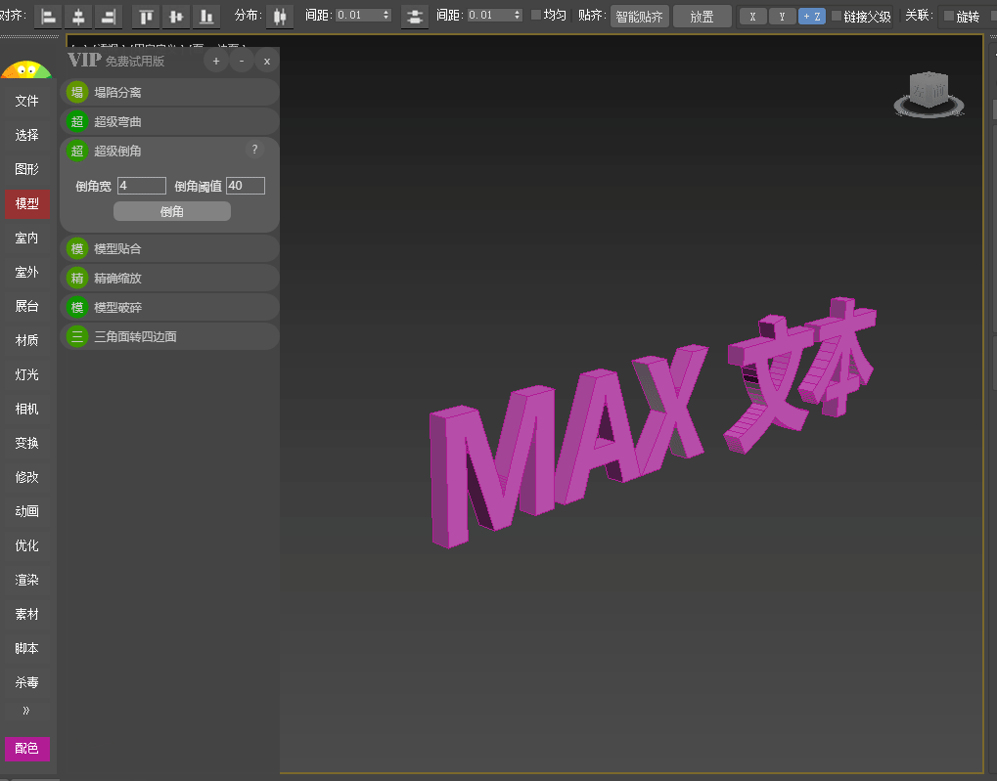Click the minus icon in VIP panel header

242,61
